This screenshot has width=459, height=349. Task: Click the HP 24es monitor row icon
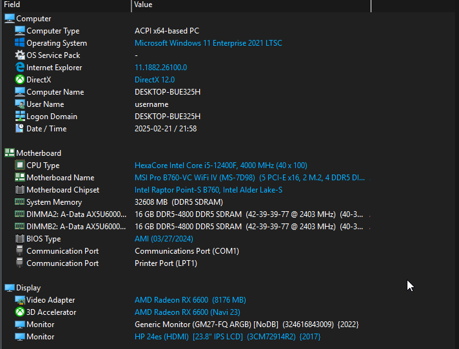coord(20,337)
